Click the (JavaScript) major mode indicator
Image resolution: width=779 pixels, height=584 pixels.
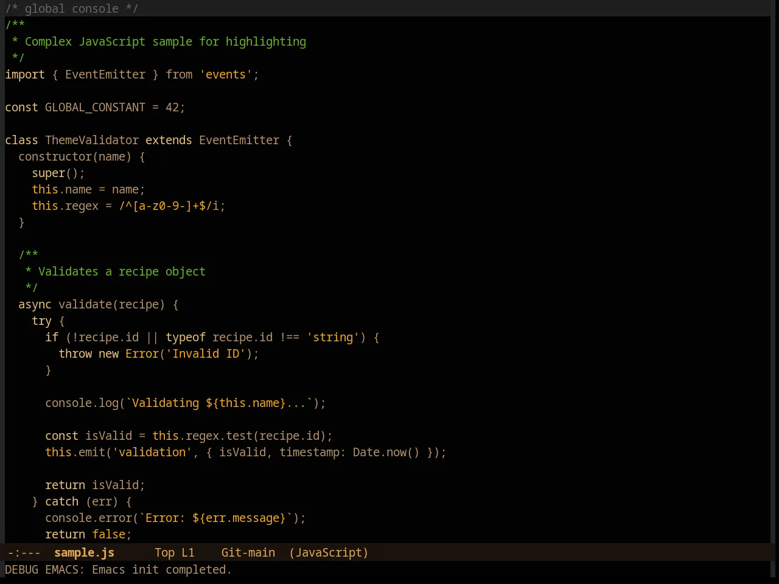coord(329,552)
